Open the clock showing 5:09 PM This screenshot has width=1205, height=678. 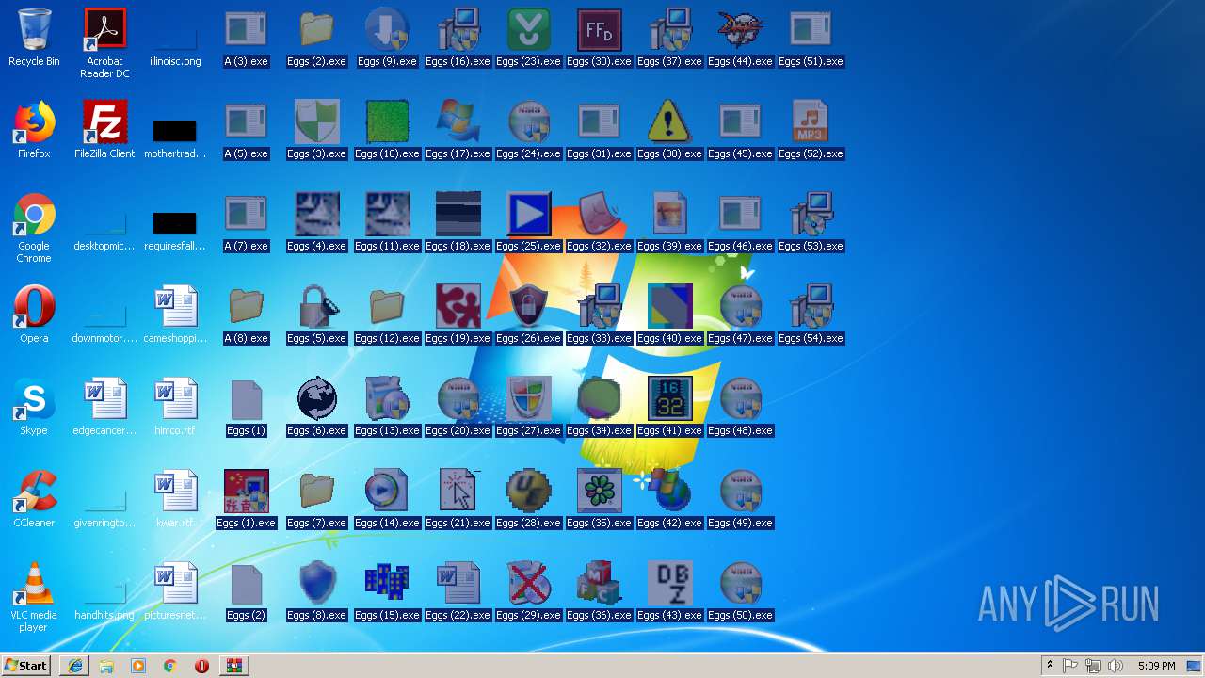[x=1156, y=666]
